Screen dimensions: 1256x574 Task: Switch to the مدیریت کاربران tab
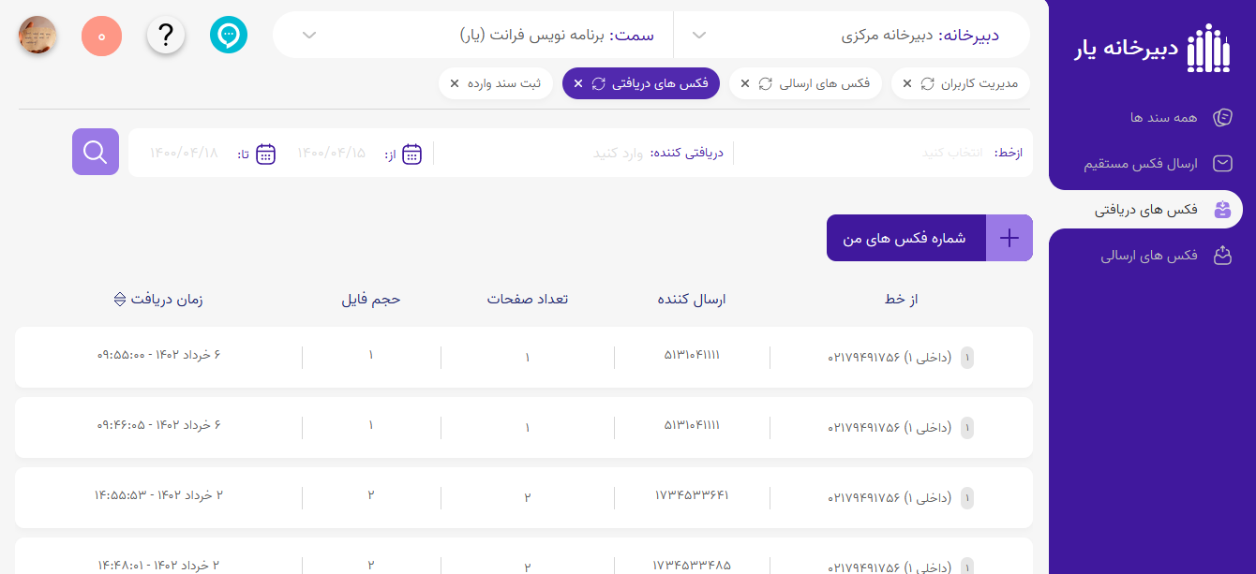(x=975, y=82)
